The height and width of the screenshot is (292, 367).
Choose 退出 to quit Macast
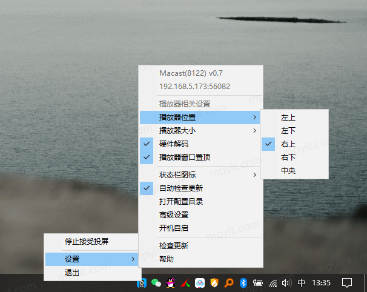(x=91, y=273)
